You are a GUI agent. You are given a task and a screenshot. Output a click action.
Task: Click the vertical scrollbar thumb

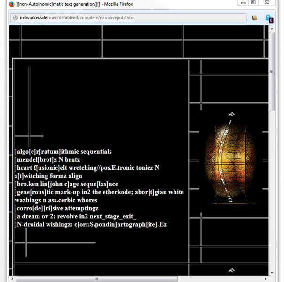coord(272,71)
